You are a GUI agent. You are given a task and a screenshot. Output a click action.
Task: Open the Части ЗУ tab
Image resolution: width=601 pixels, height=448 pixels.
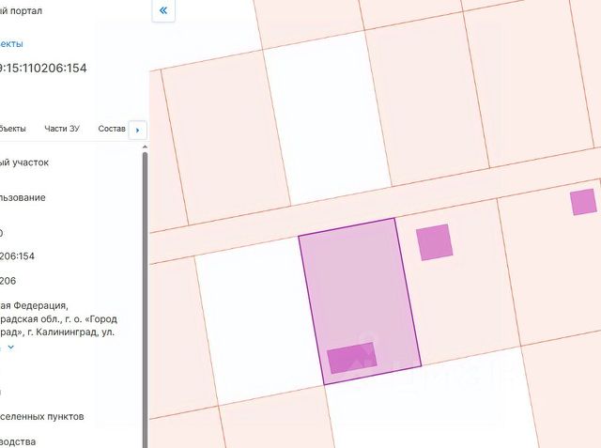62,129
